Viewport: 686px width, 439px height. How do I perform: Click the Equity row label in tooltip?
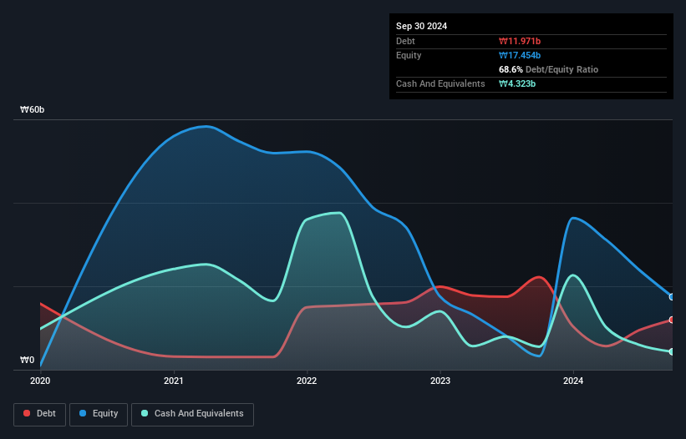[x=409, y=55]
